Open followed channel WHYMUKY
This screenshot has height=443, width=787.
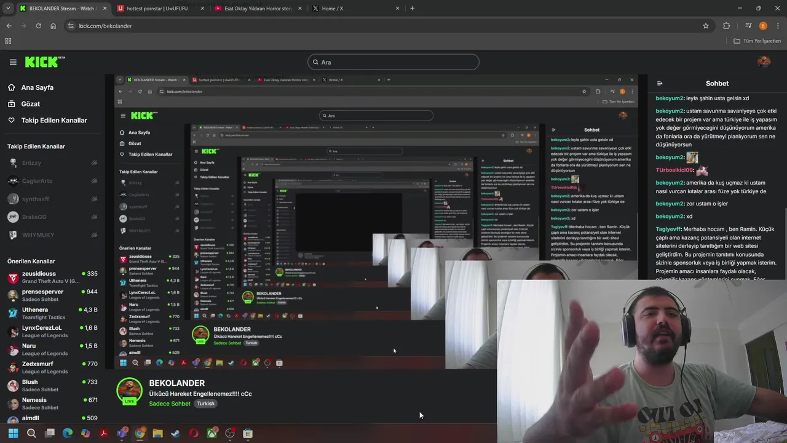(x=52, y=235)
